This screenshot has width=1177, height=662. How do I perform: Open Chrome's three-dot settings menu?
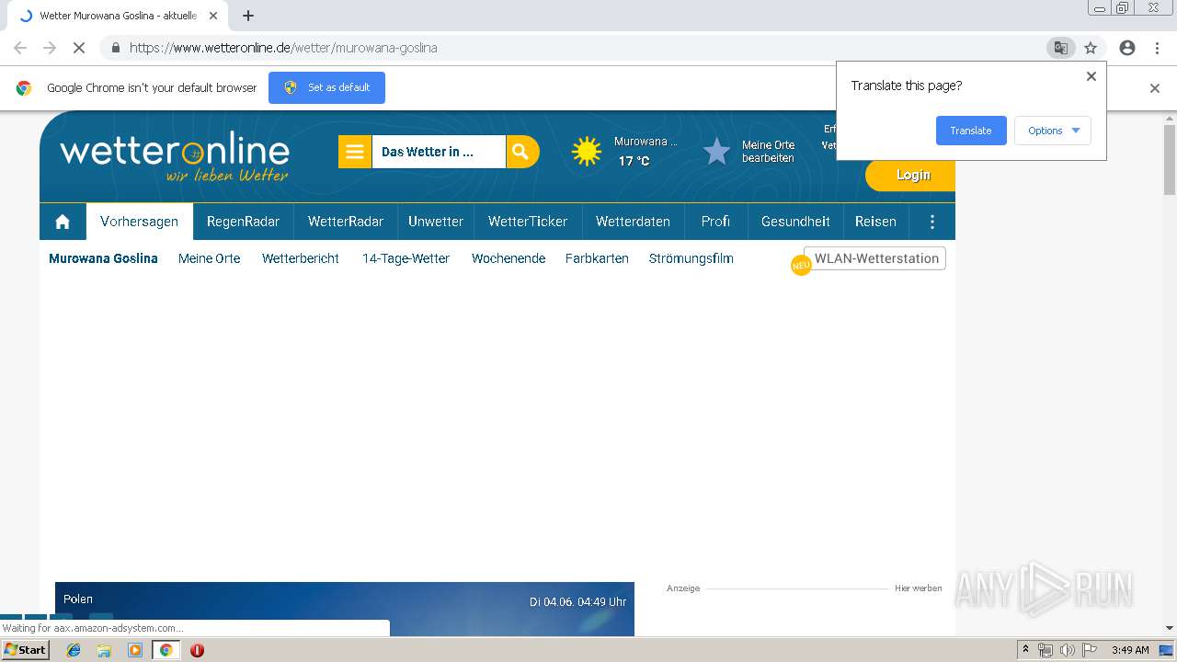pos(1157,48)
